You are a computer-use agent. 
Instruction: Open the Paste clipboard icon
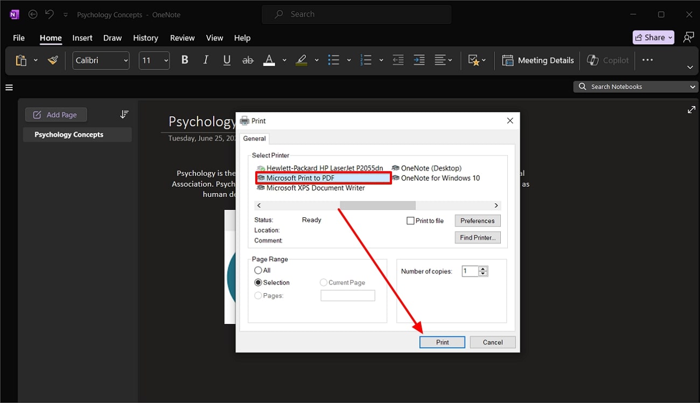coord(21,60)
